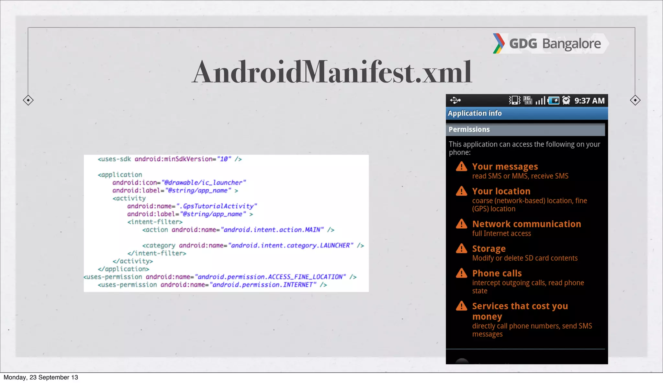Click the signal strength bars icon
The height and width of the screenshot is (383, 663).
[x=540, y=101]
